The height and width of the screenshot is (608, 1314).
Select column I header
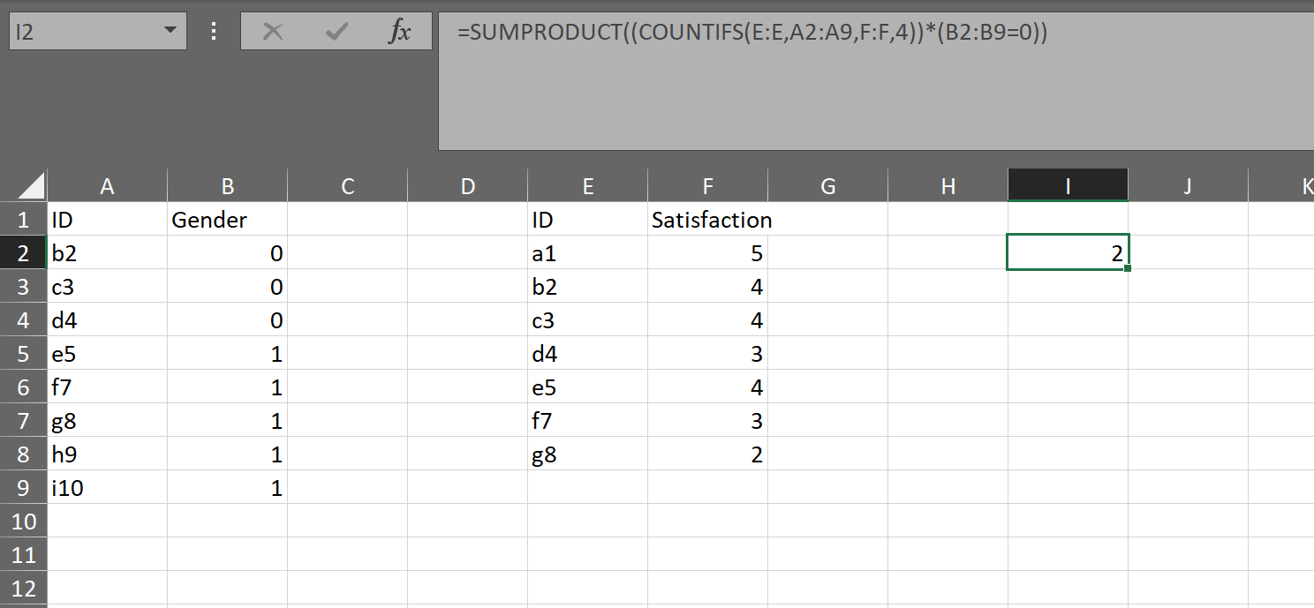[1068, 186]
